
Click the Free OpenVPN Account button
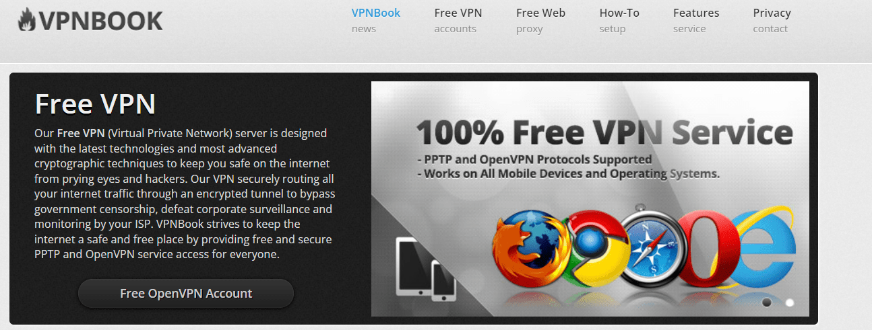click(186, 294)
